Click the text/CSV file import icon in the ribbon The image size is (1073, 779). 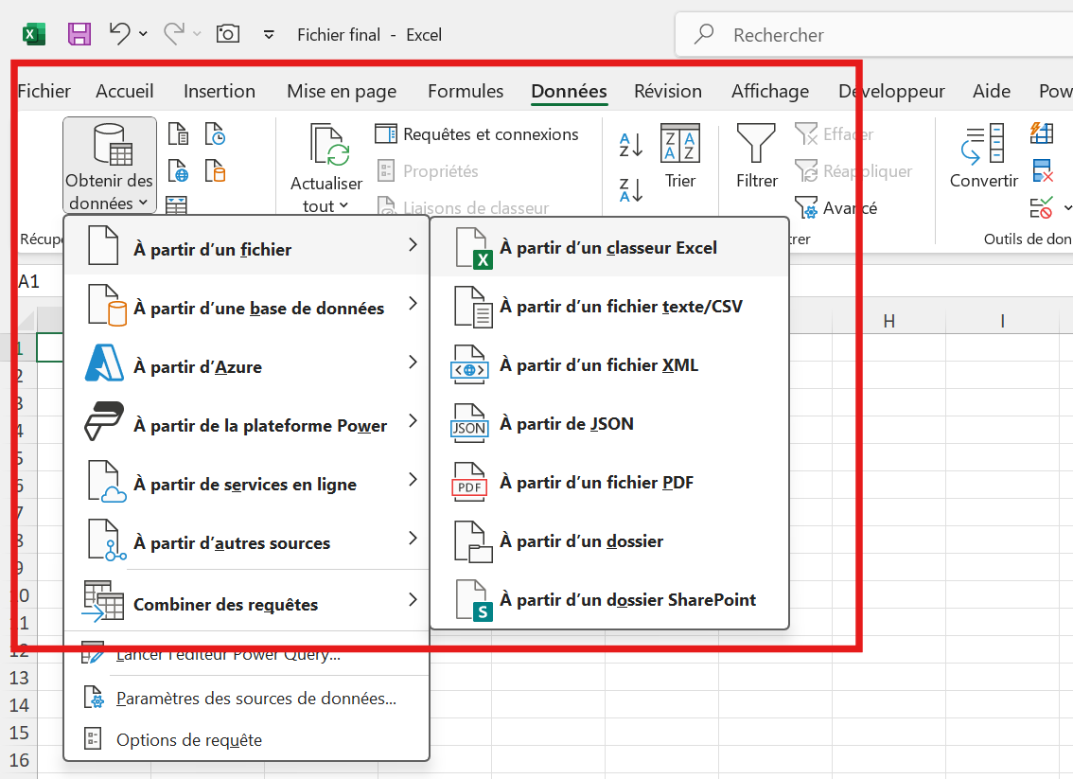click(179, 134)
